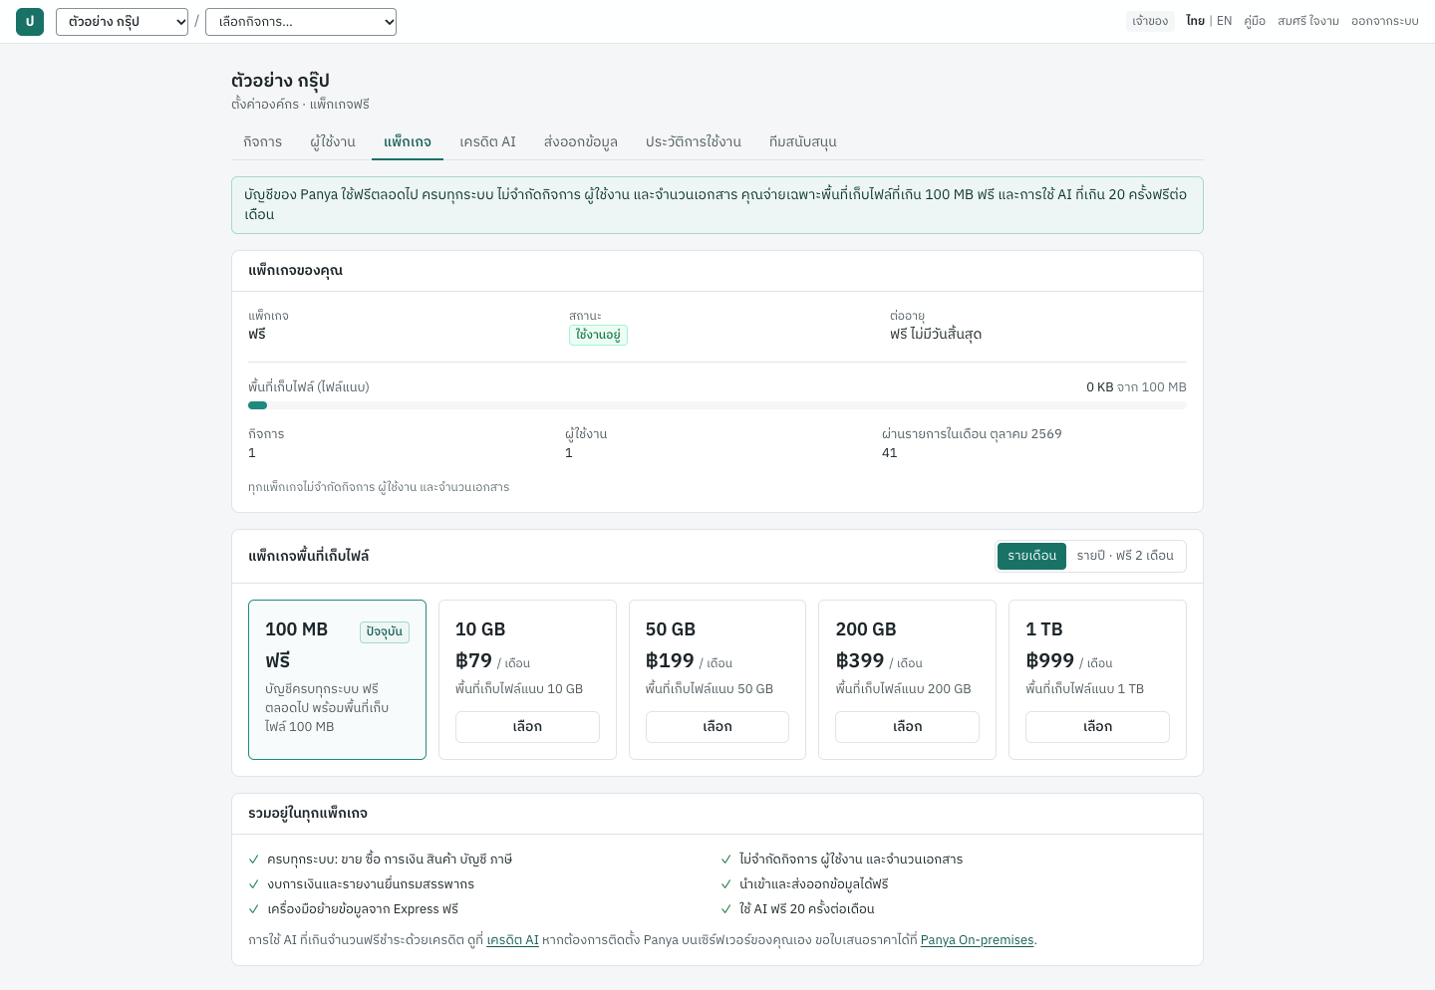Click user name สมศรี ใจงาม

[x=1308, y=21]
